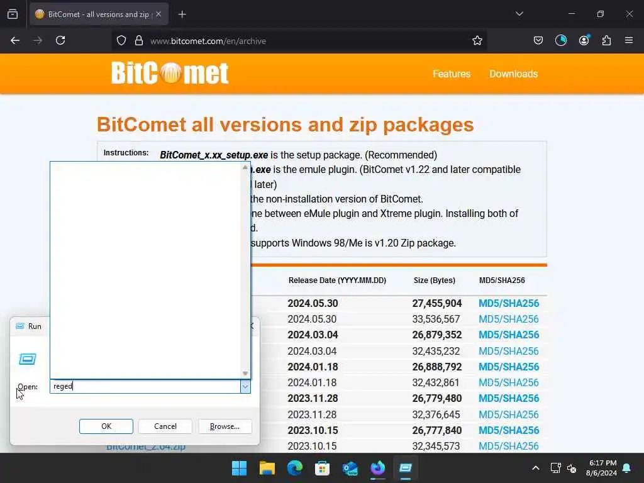
Task: Click MD5/SHA256 link for 32,432,861 row
Action: coord(509,382)
